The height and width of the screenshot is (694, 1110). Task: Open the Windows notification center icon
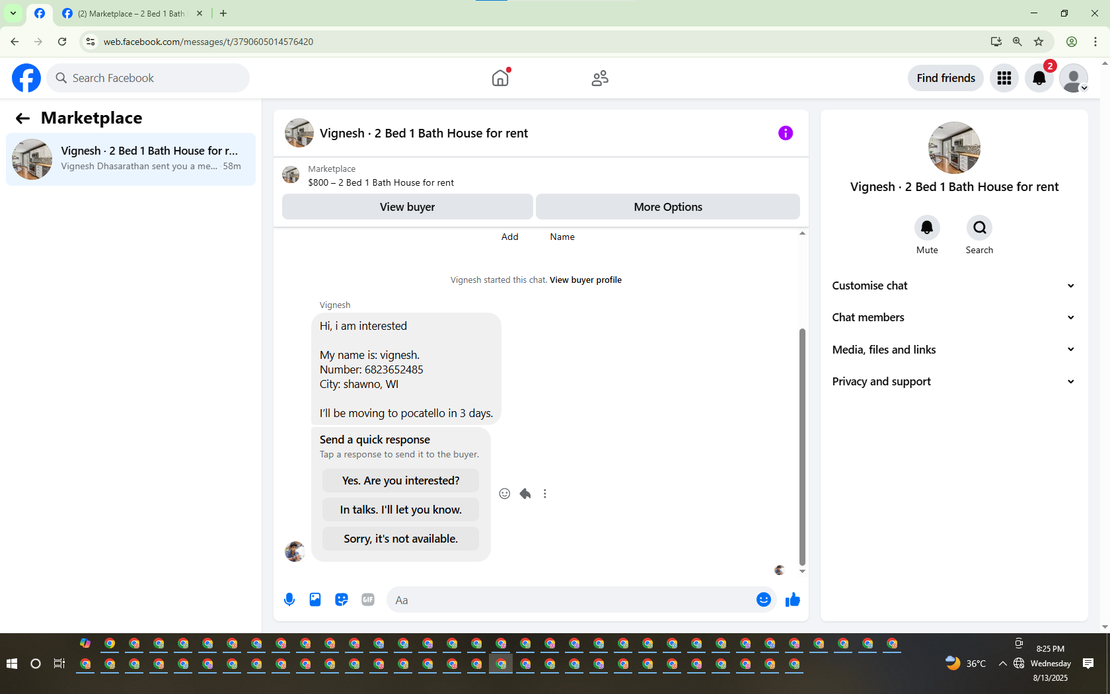(1088, 664)
